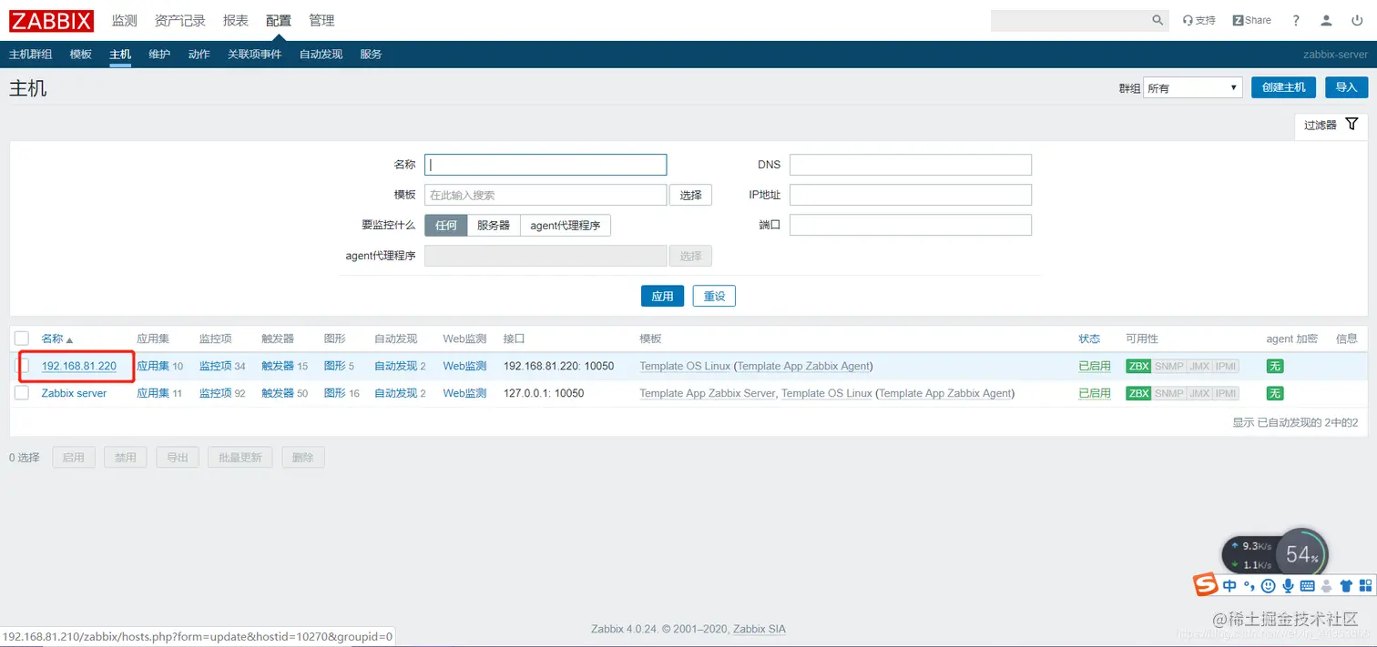
Task: Open the Zabbix SIA footer link
Action: pos(760,629)
